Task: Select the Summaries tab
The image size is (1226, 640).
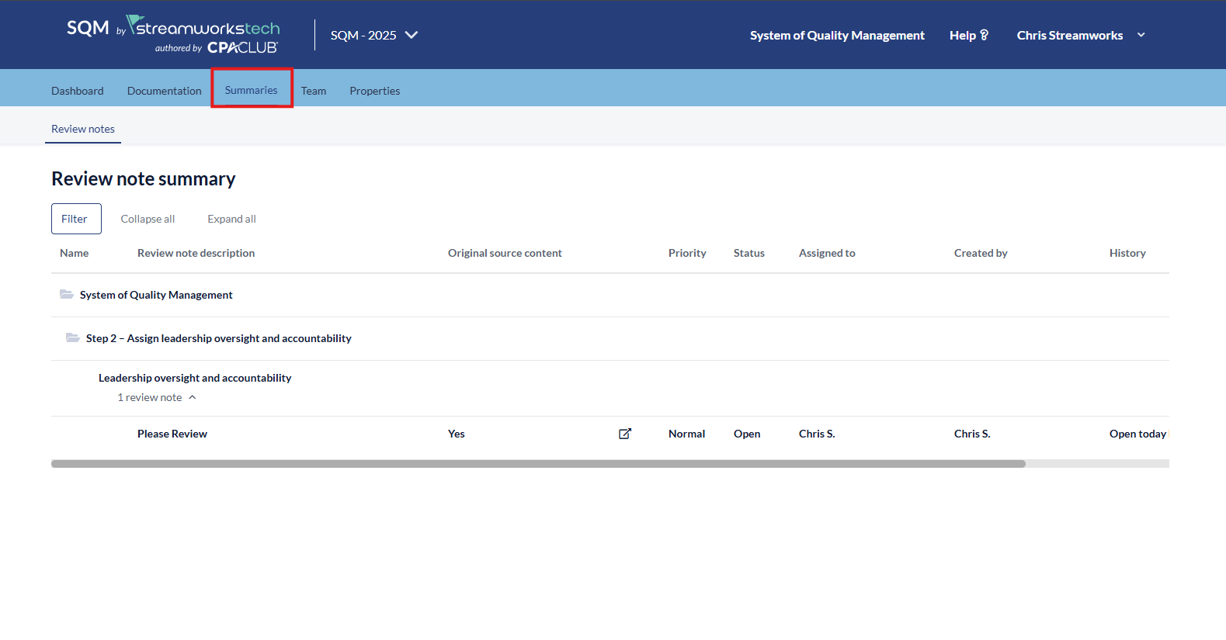Action: pyautogui.click(x=251, y=90)
